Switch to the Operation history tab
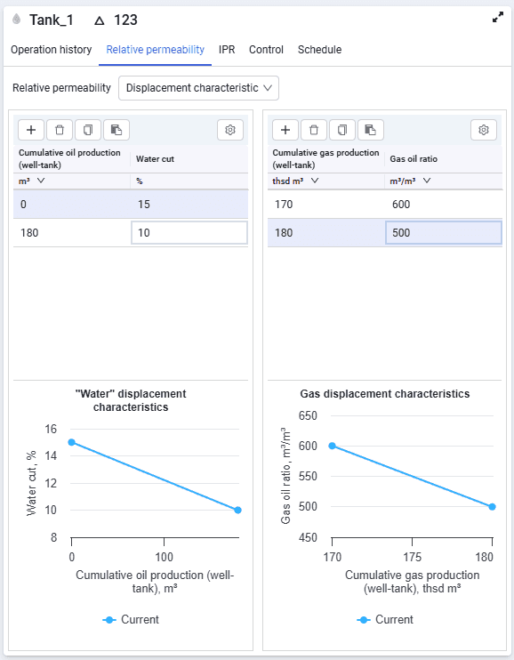Viewport: 514px width, 660px height. click(51, 50)
